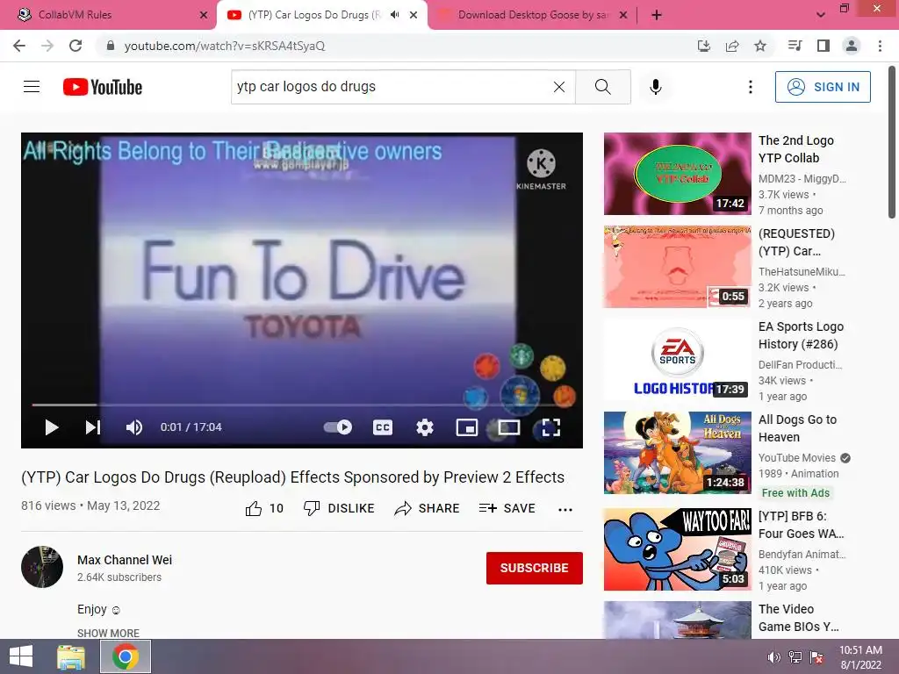The height and width of the screenshot is (674, 899).
Task: Open (REQUESTED) (YTP) Car video title
Action: click(797, 242)
